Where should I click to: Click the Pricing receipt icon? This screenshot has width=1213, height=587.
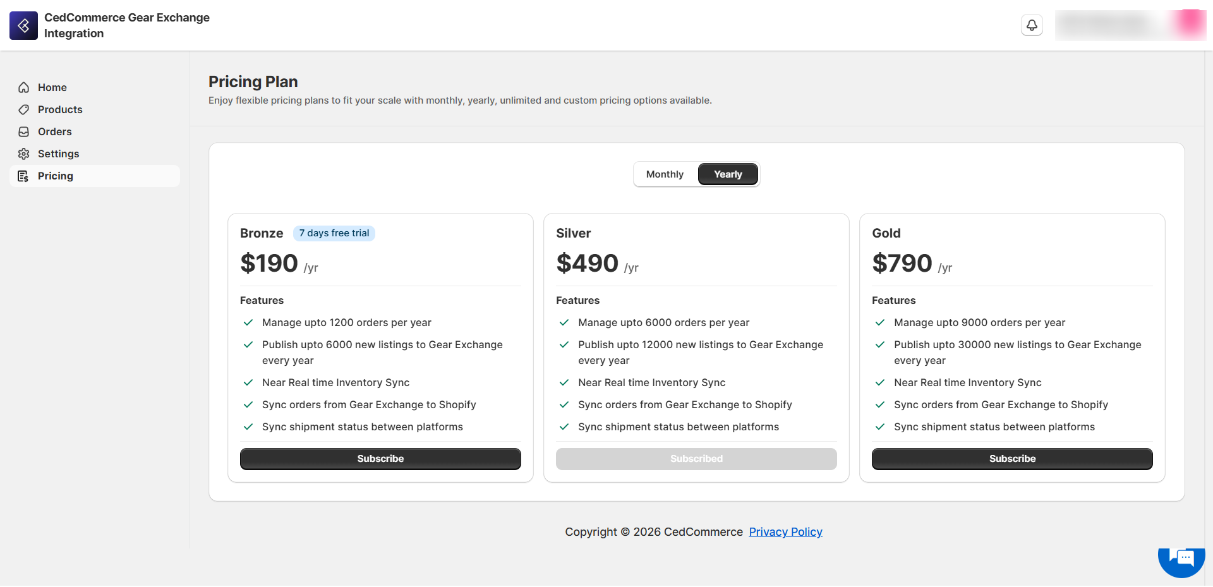click(23, 176)
